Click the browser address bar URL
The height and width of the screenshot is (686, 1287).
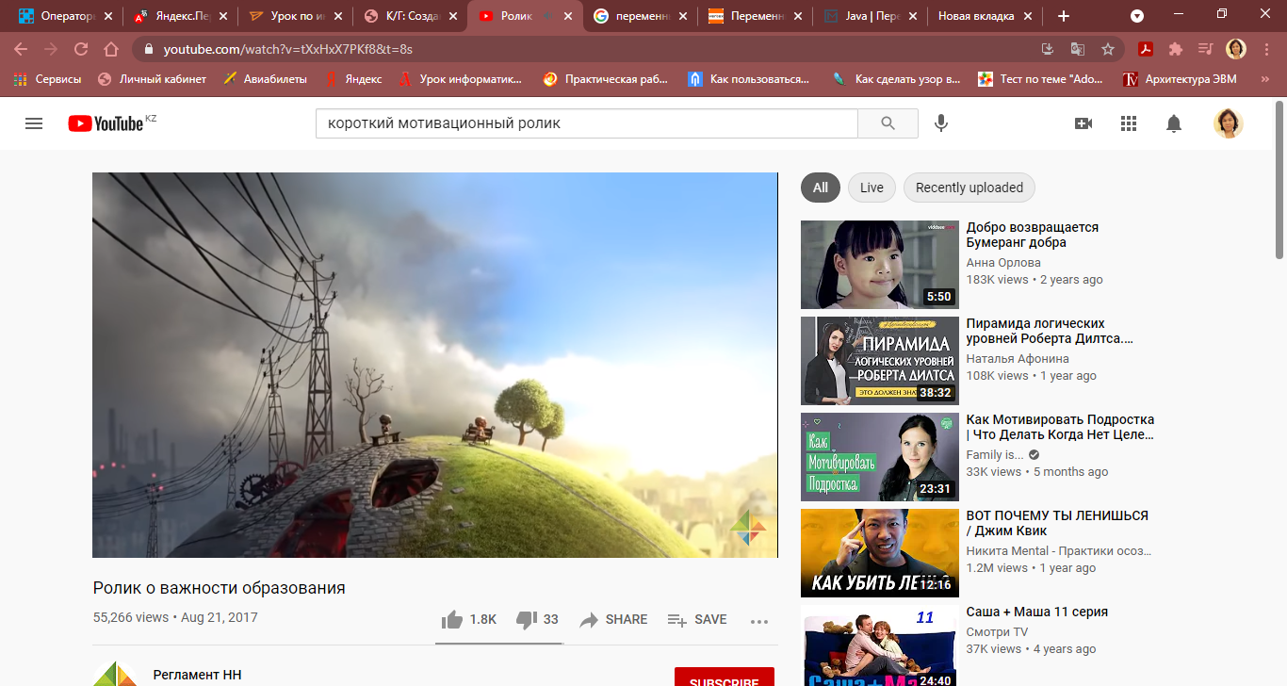(287, 49)
